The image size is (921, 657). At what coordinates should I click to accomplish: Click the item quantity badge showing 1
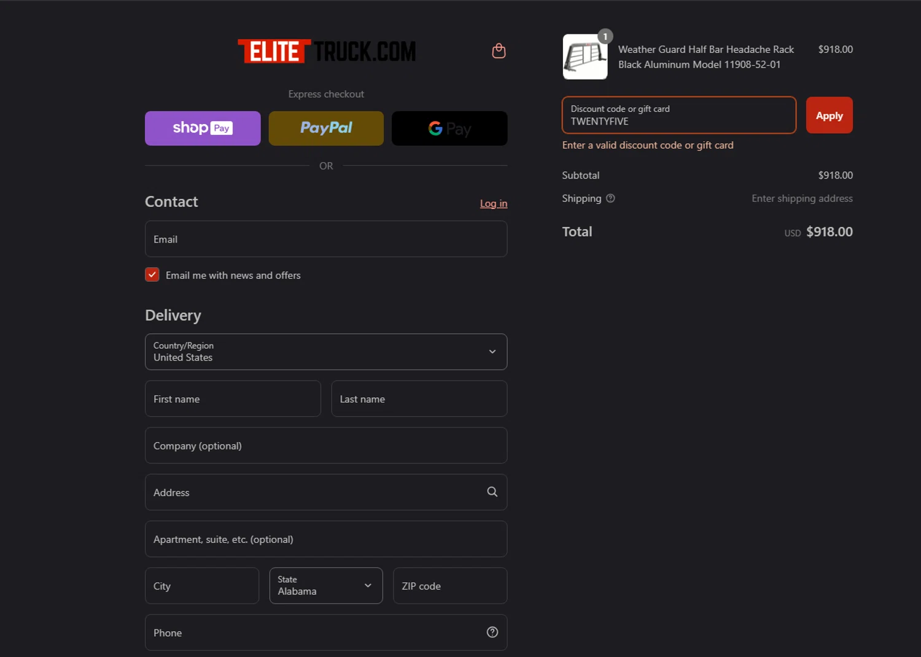[x=605, y=37]
